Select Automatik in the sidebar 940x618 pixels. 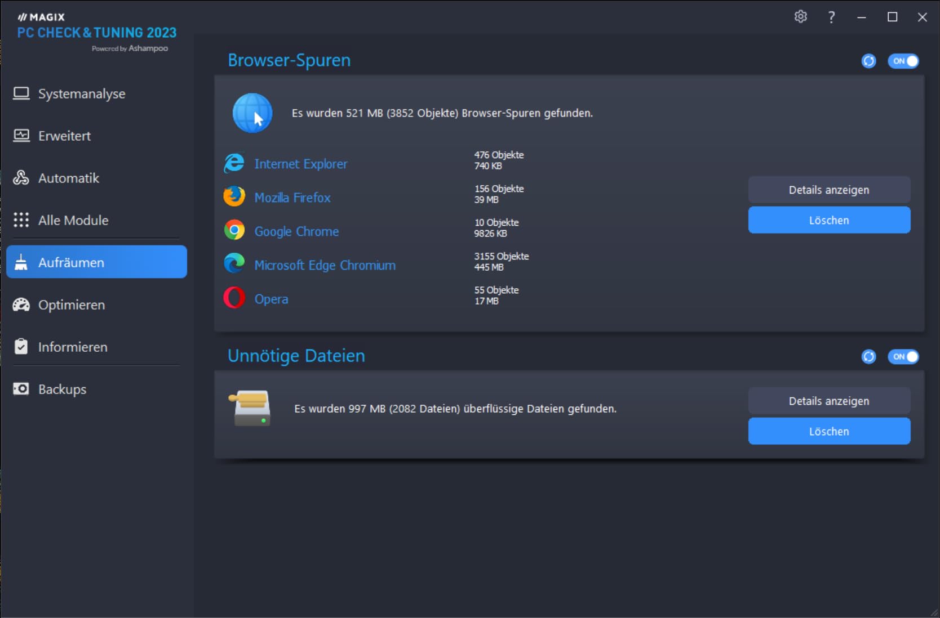(96, 178)
